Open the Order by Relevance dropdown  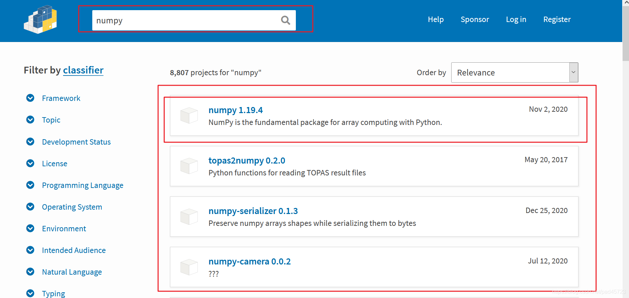515,72
